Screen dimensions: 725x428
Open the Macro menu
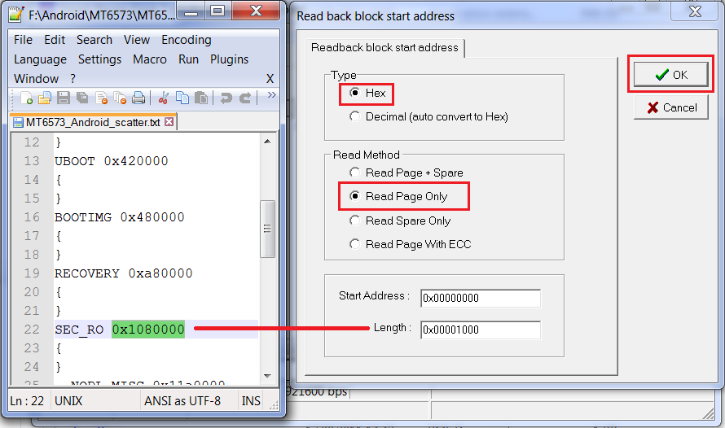click(x=150, y=59)
